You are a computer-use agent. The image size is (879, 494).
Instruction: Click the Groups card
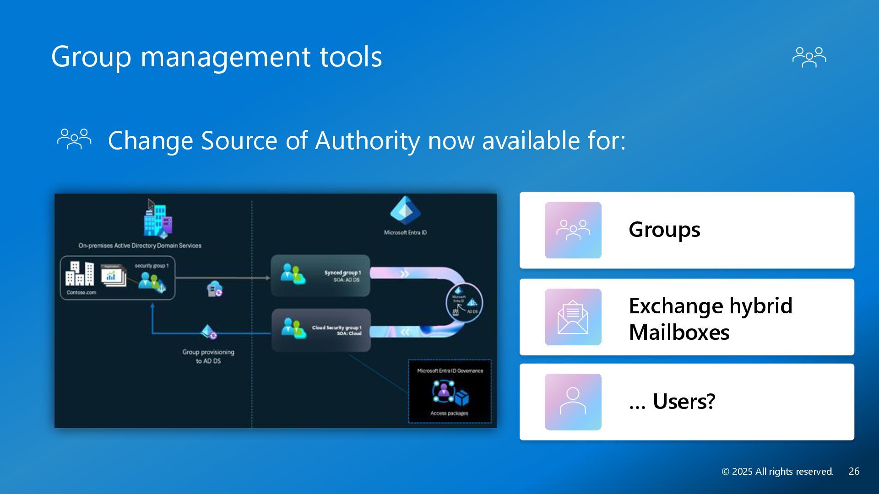[687, 230]
